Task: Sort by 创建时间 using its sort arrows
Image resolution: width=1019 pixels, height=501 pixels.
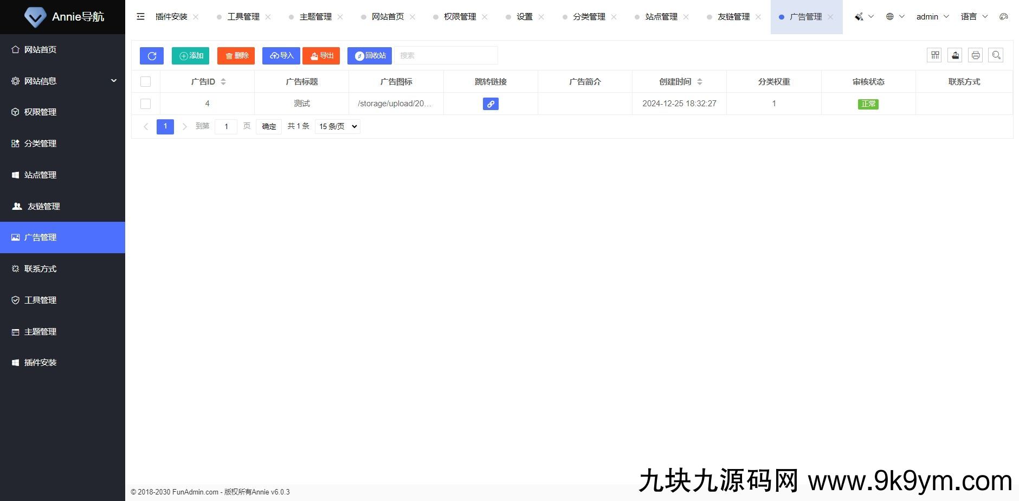Action: click(700, 82)
